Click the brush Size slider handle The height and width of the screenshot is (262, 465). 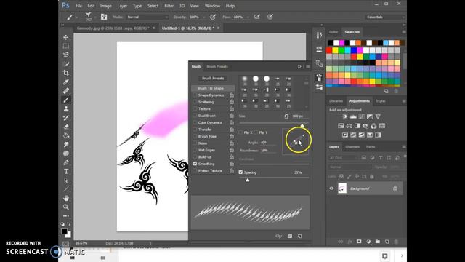[302, 125]
